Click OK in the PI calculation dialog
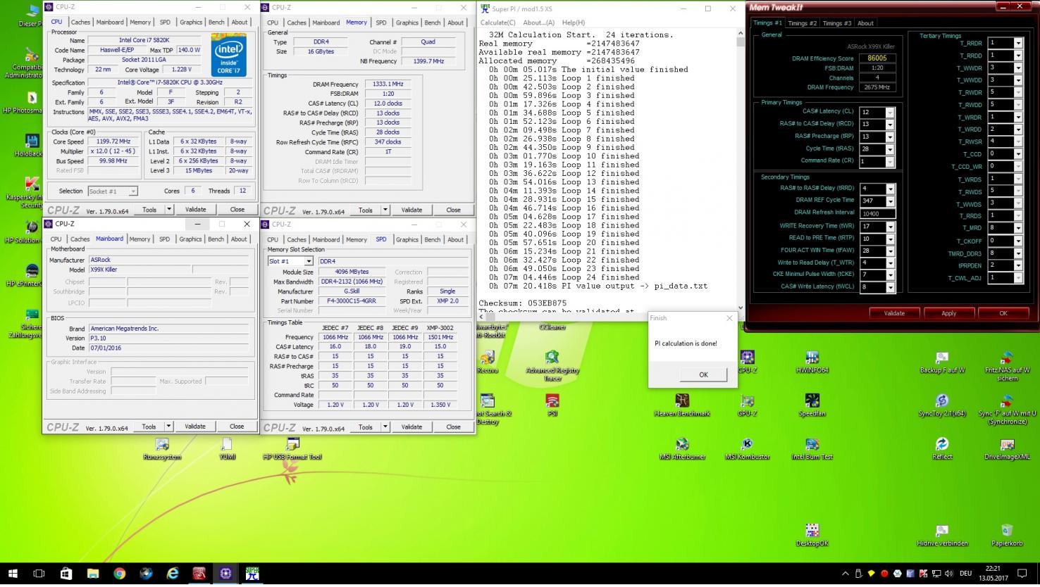 pyautogui.click(x=703, y=374)
